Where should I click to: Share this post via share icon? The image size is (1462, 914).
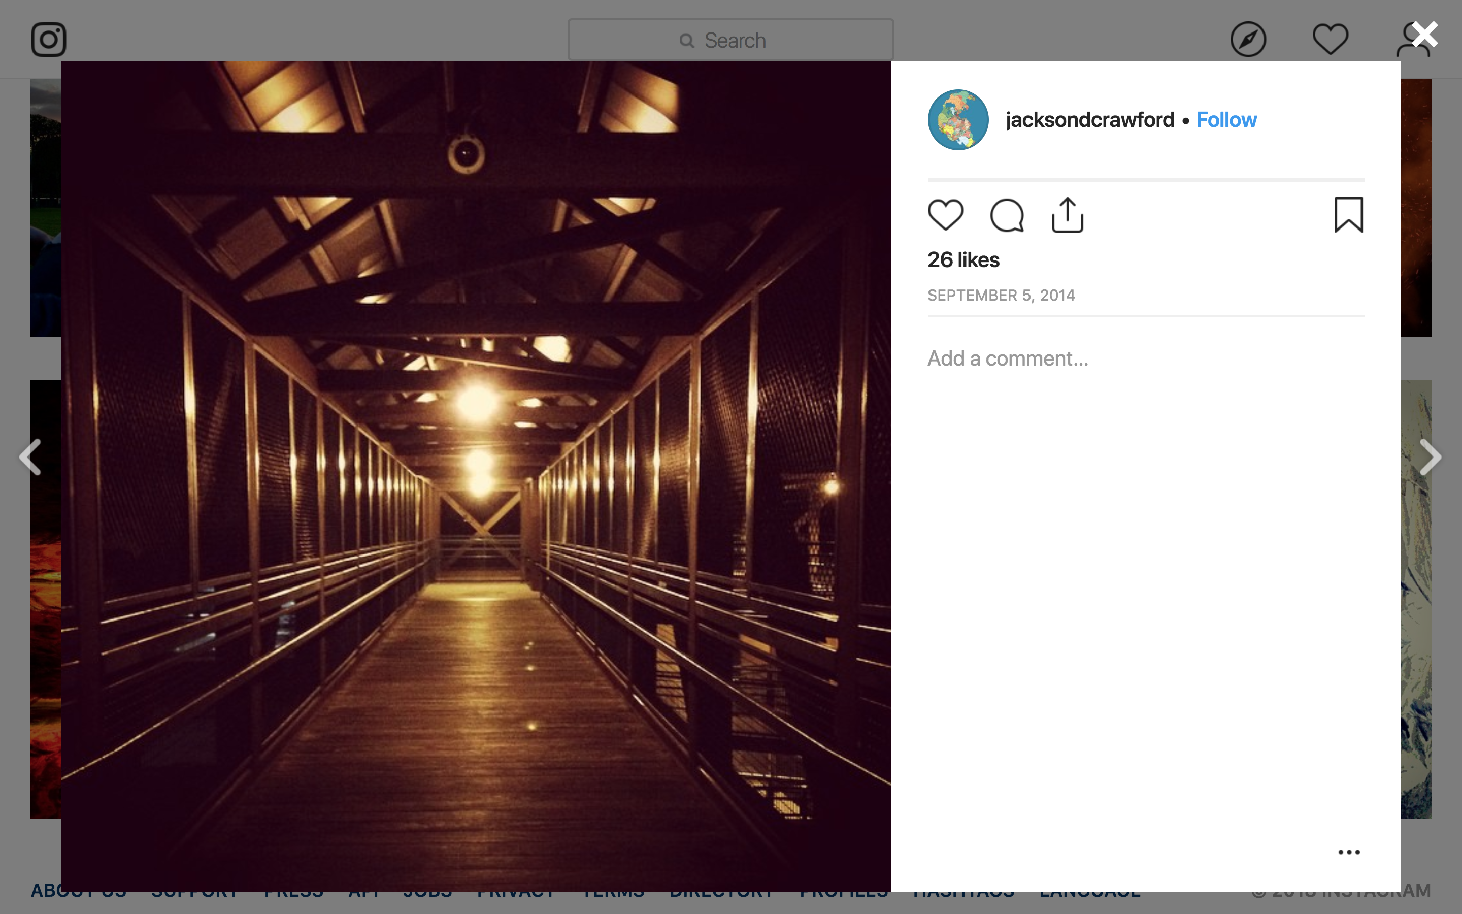coord(1068,215)
